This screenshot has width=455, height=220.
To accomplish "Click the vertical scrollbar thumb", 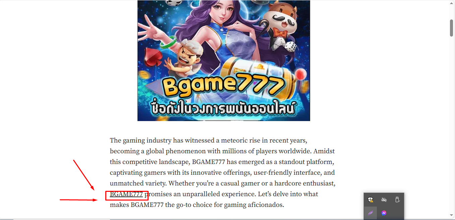I will pos(452,28).
